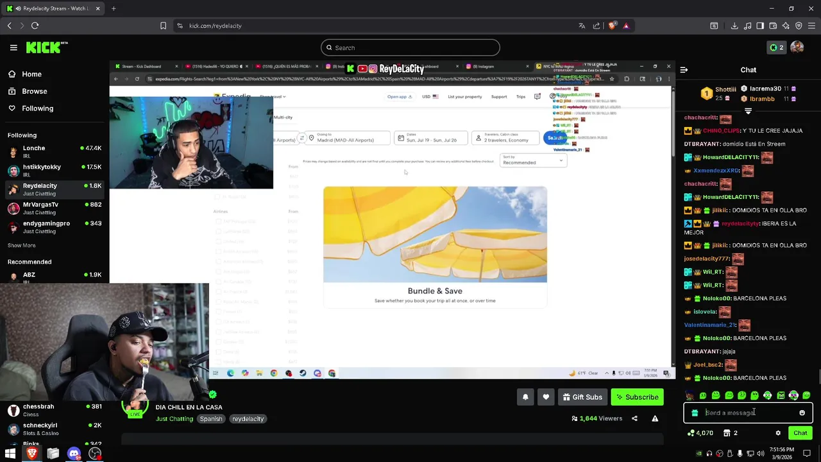This screenshot has height=462, width=821.
Task: Open chessbrah recommended channel
Action: click(x=55, y=410)
